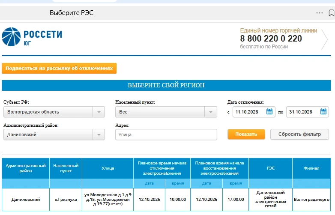335x215 pixels.
Task: Click the hotline banner's right arrow chevron
Action: coord(324,39)
